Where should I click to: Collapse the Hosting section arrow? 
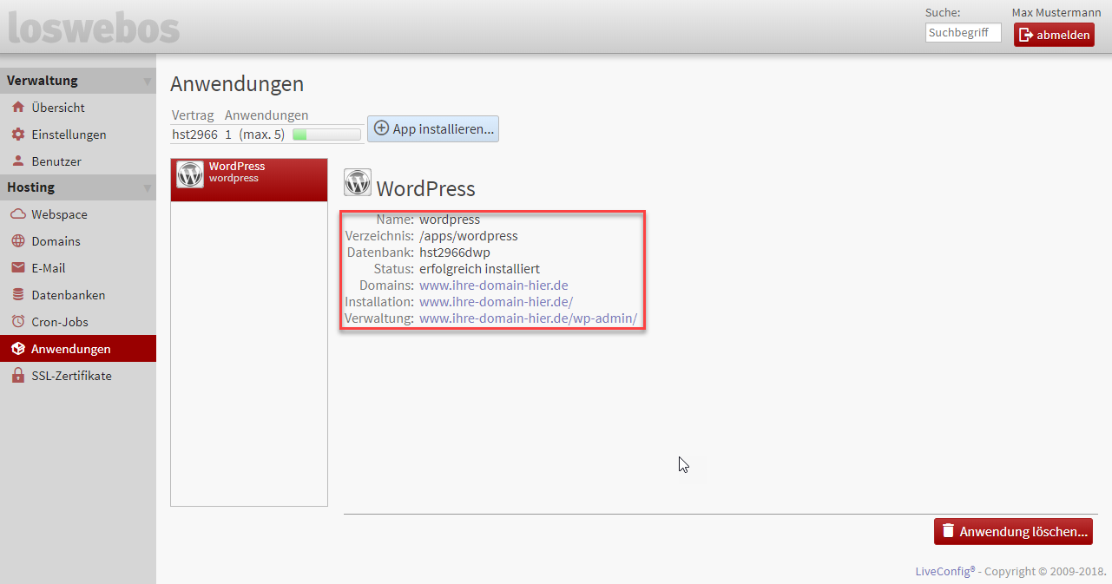coord(147,188)
